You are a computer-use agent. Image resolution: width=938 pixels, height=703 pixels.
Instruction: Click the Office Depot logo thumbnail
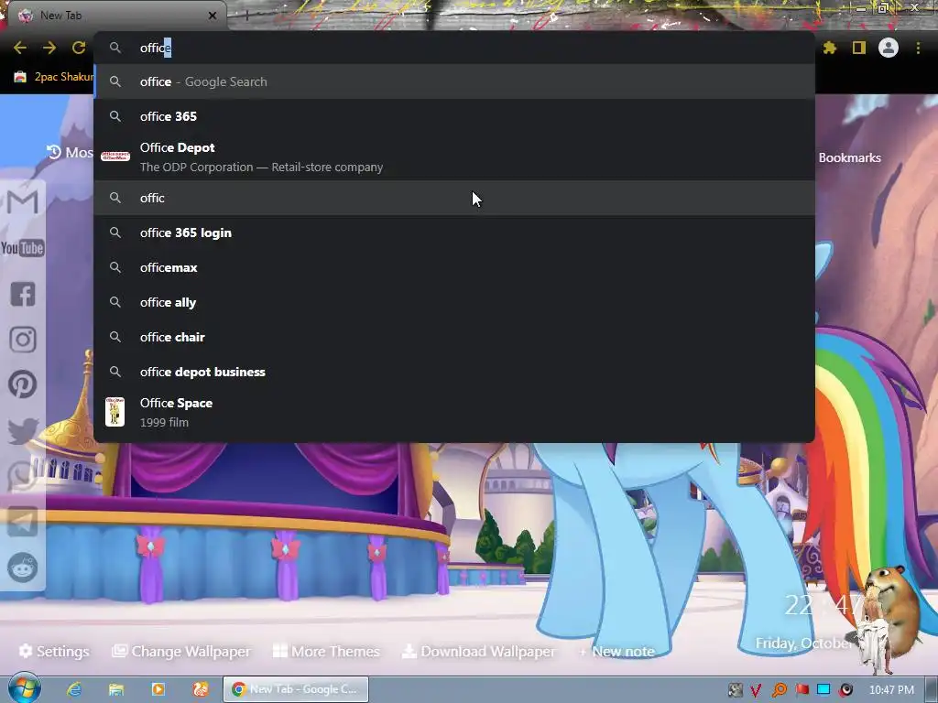pos(115,157)
